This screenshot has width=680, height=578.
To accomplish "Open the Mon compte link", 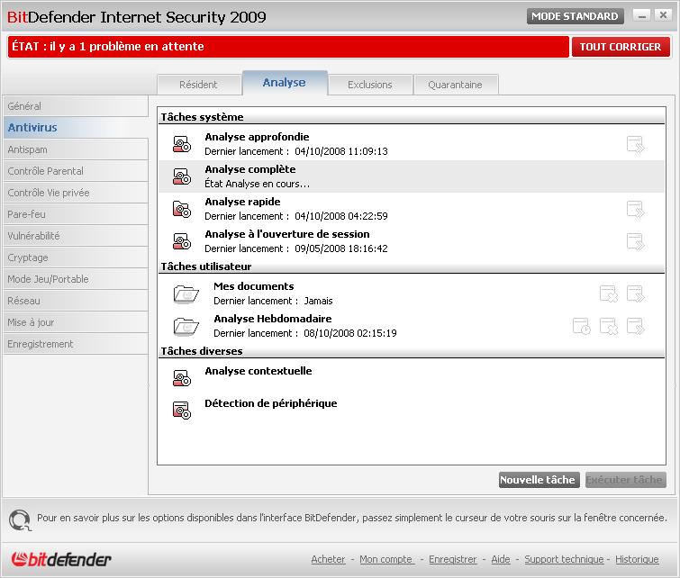I will pos(386,559).
